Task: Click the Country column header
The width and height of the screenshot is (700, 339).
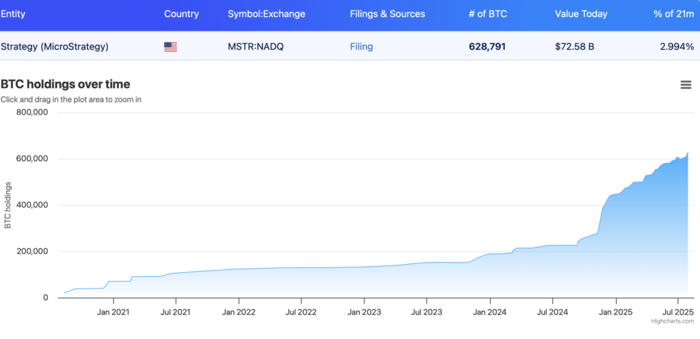Action: (x=180, y=14)
